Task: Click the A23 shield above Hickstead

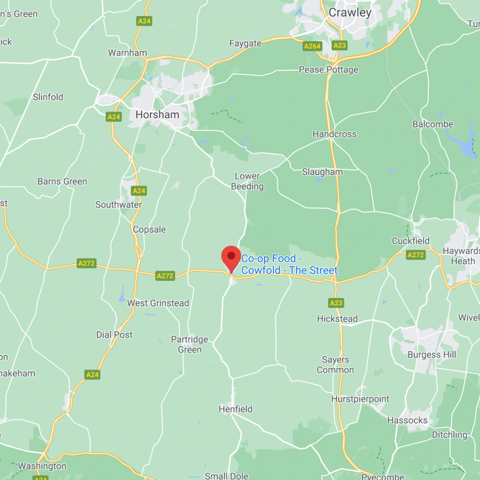Action: tap(336, 303)
